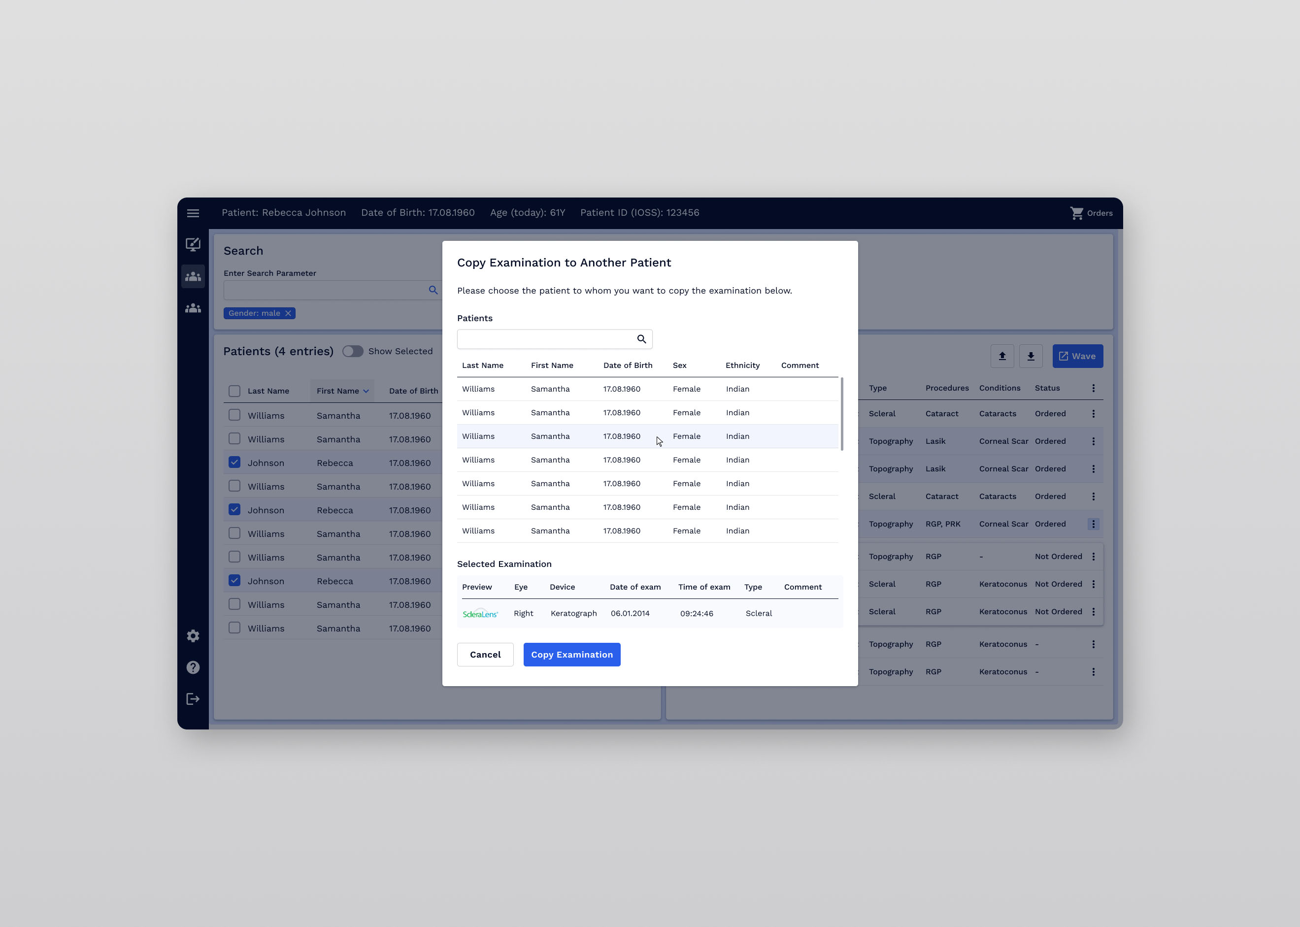Uncheck the last checked Johnson Rebecca checkbox

point(234,581)
